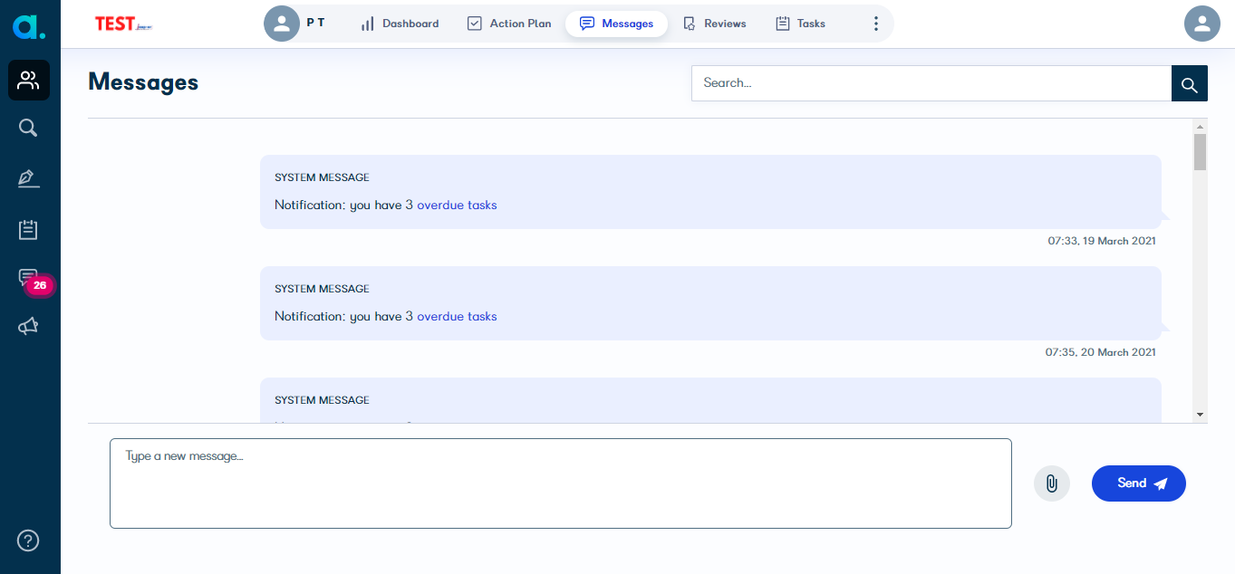Attach a file with the paperclip icon

(1052, 483)
